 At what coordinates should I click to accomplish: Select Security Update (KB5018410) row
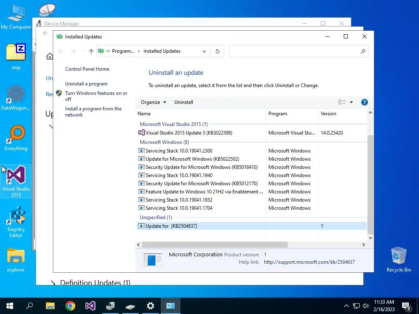click(252, 167)
